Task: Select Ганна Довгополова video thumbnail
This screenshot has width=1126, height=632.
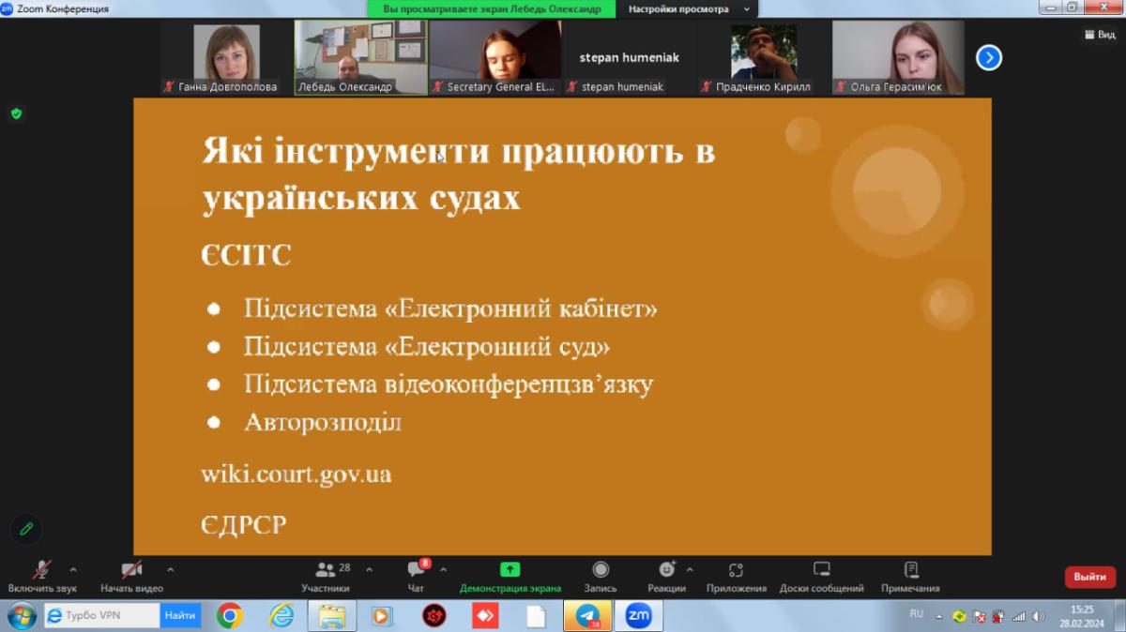Action: (x=226, y=58)
